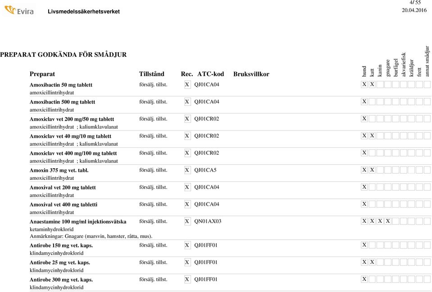Click the Anmärkningar: Gnagare note line

click(x=91, y=236)
